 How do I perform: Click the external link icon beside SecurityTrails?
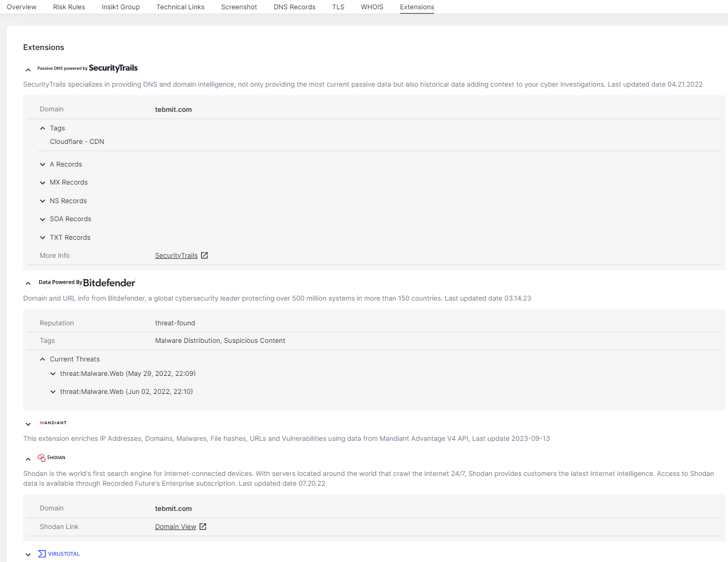click(x=204, y=256)
